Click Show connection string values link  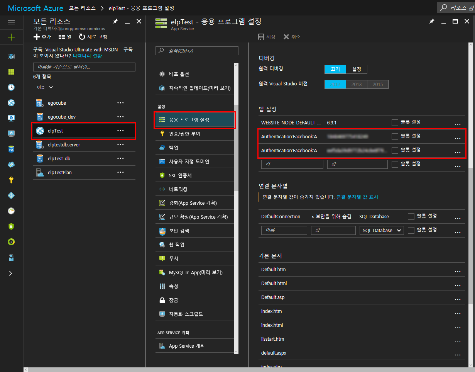357,197
